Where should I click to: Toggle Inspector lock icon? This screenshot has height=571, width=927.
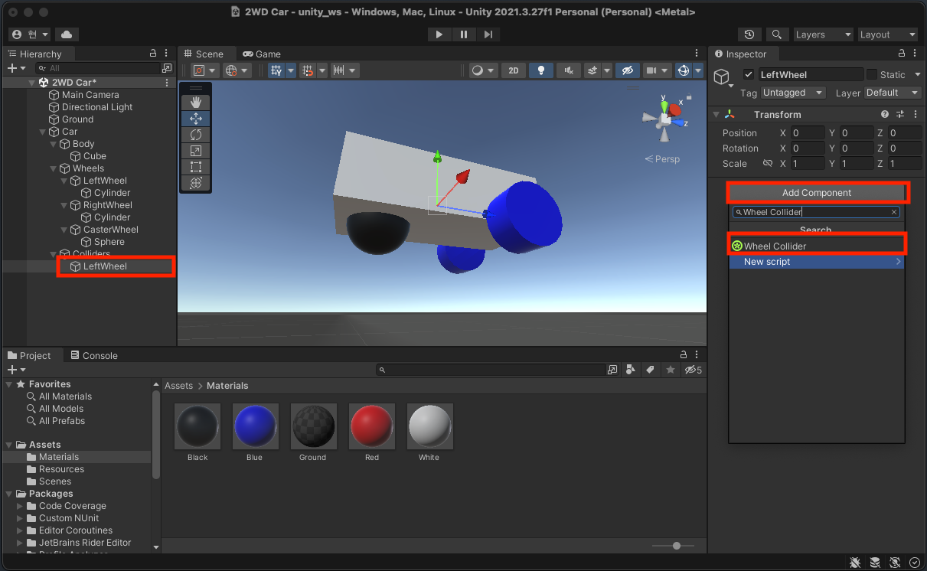point(902,54)
